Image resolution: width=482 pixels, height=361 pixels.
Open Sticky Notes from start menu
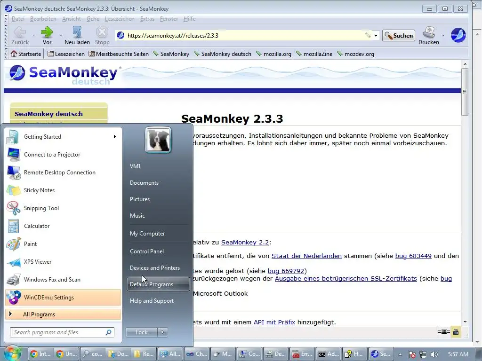coord(63,190)
